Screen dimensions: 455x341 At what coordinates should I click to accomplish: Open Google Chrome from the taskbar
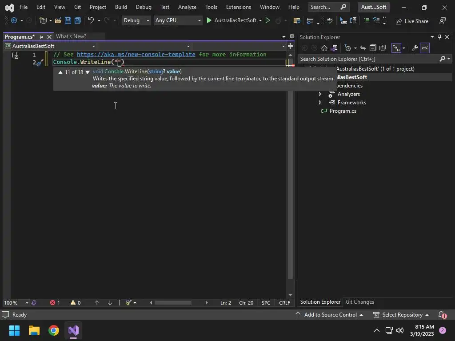[x=54, y=330]
